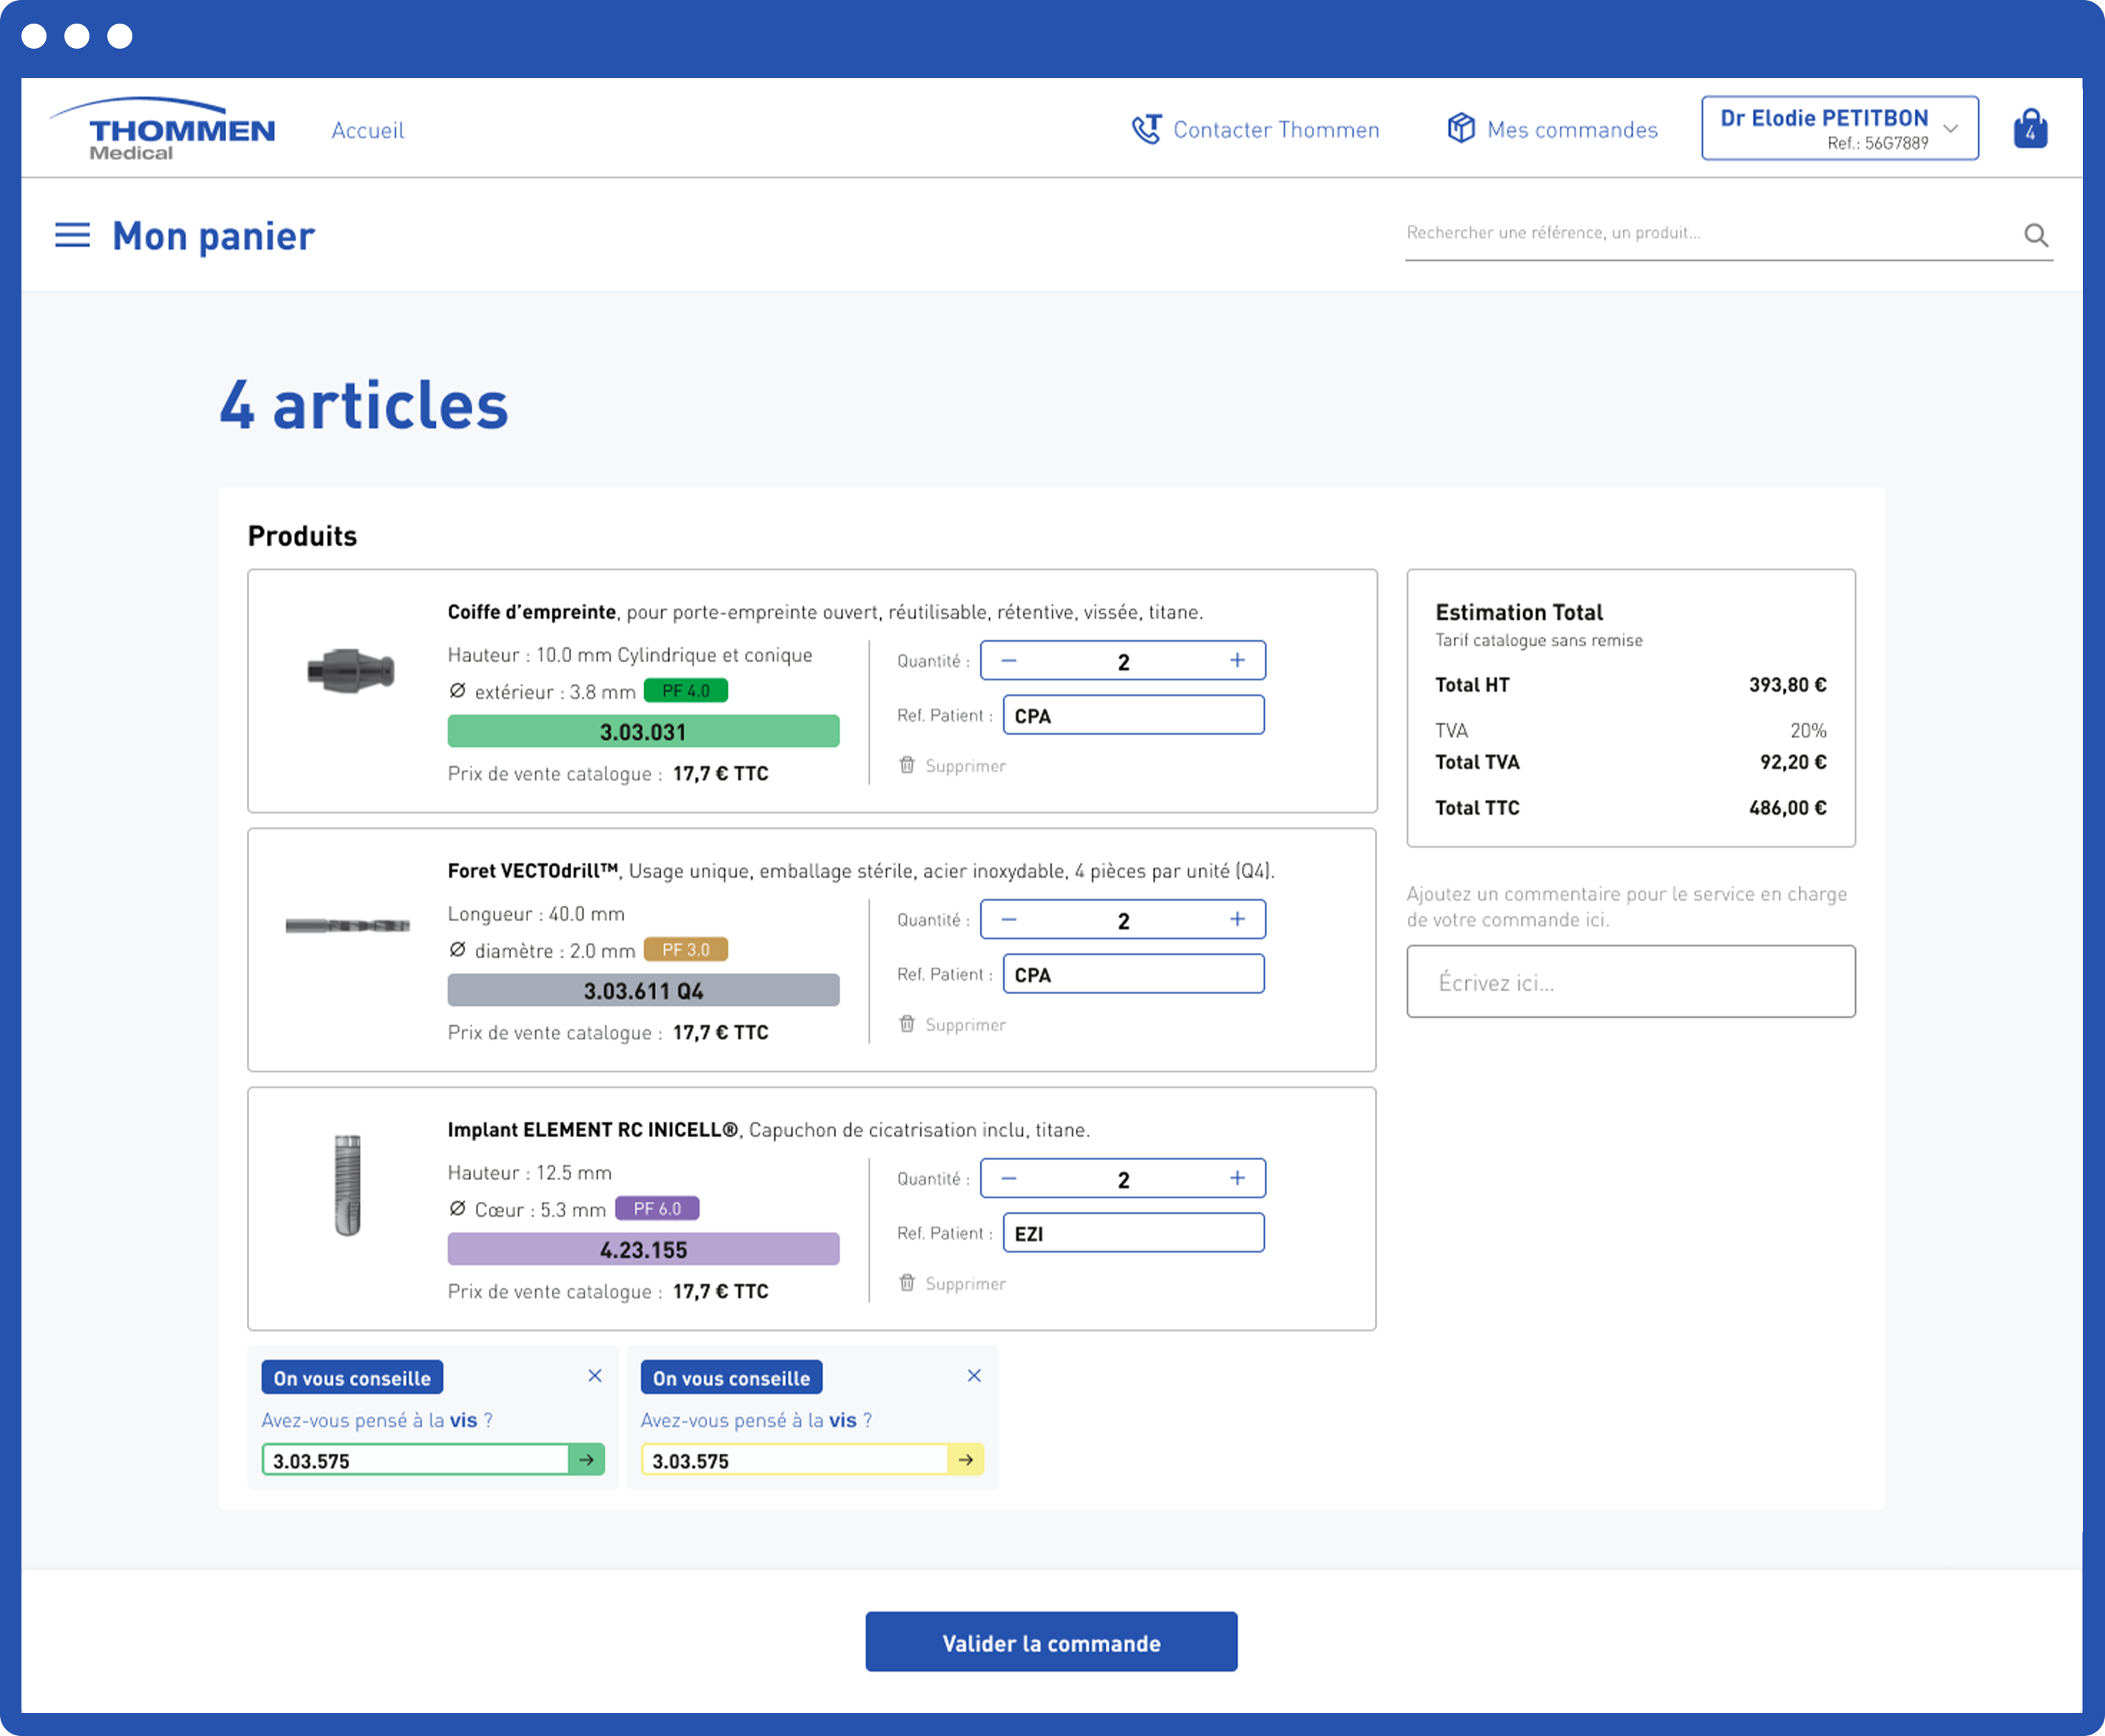Open Mes commandes
Image resolution: width=2105 pixels, height=1736 pixels.
(x=1572, y=130)
